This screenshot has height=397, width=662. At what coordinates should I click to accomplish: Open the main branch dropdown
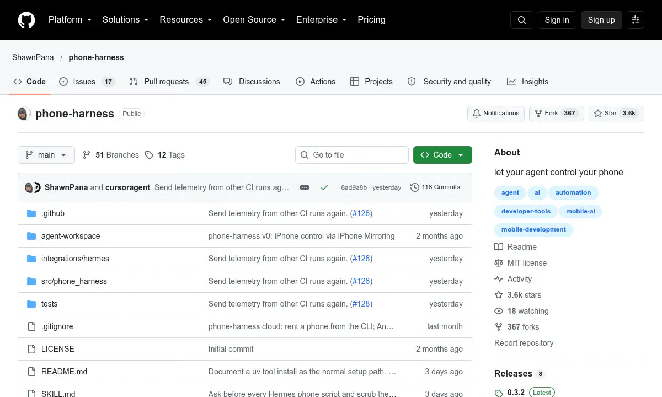(x=46, y=155)
